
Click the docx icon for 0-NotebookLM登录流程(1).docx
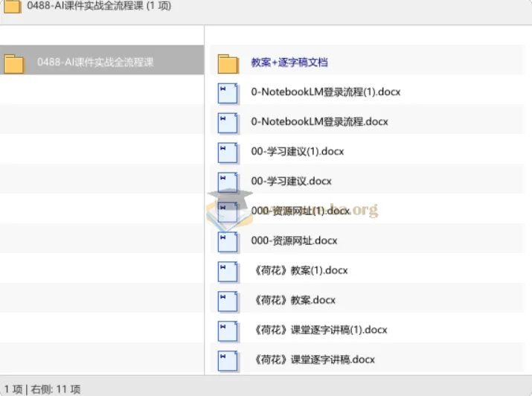(x=228, y=93)
